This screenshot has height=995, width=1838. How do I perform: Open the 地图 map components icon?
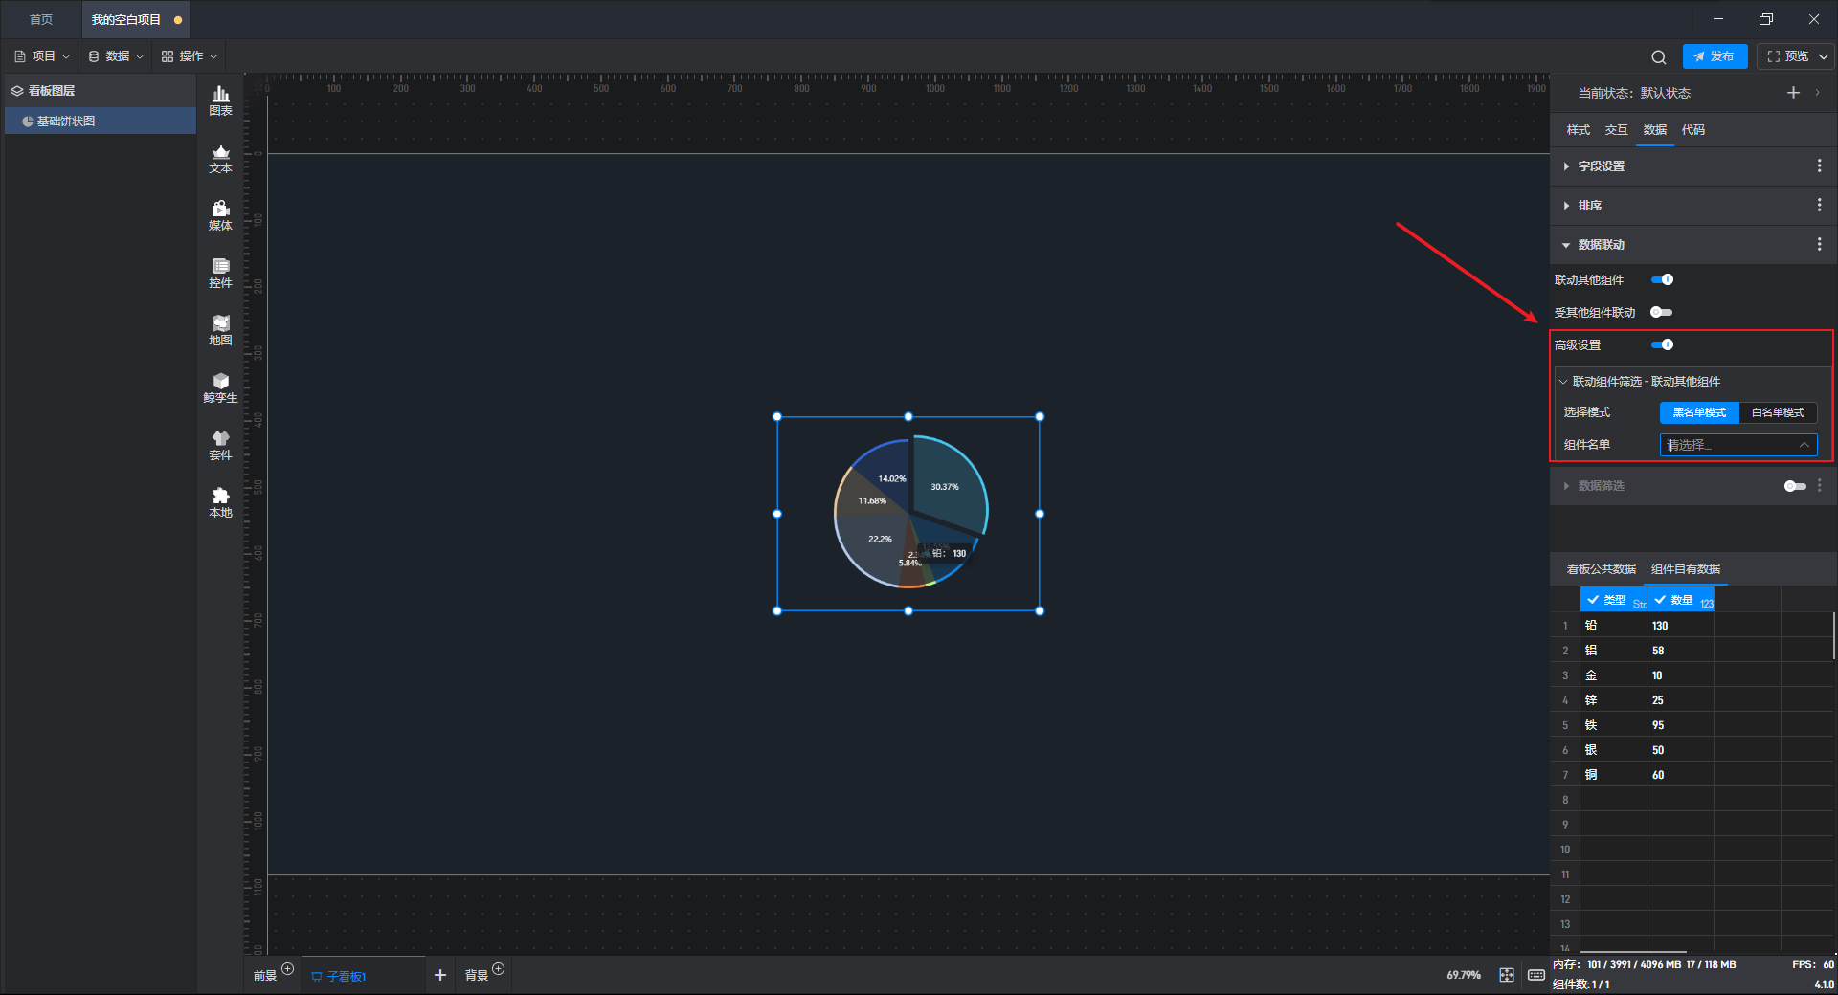coord(220,330)
